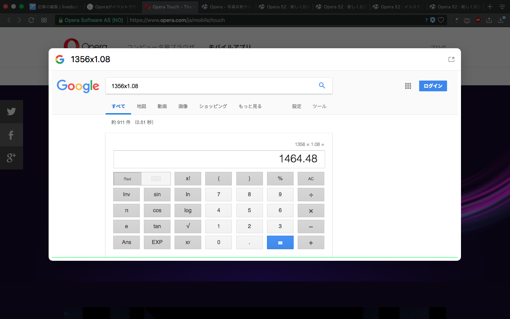Click the factorial x! key
510x319 pixels.
pyautogui.click(x=188, y=179)
